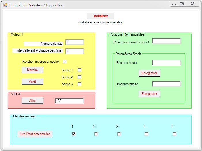Image resolution: width=202 pixels, height=151 pixels.
Task: Focus the Nombre de pas field
Action: [74, 42]
